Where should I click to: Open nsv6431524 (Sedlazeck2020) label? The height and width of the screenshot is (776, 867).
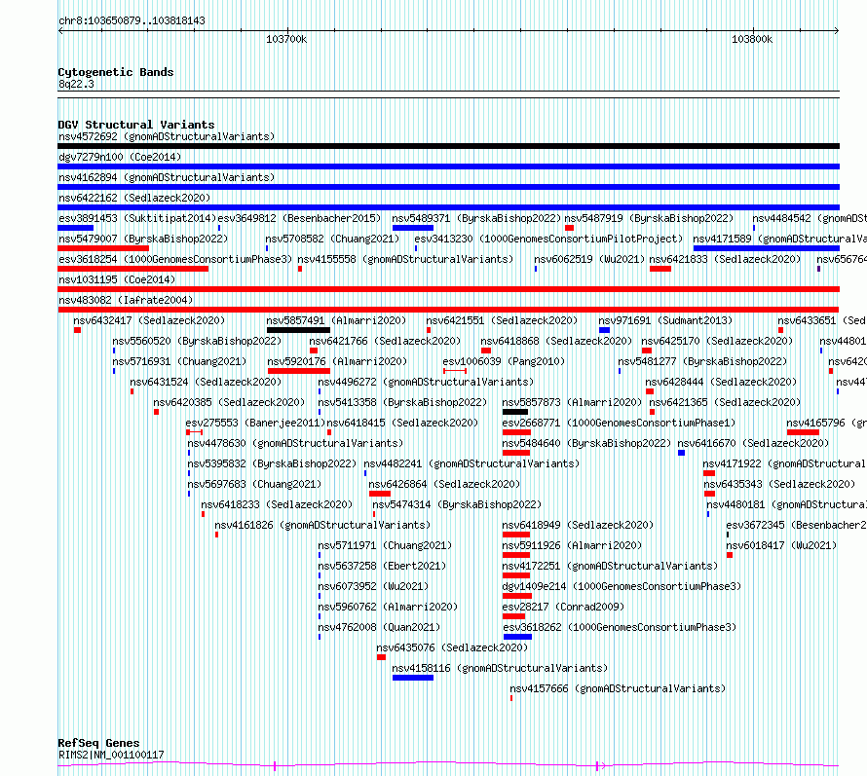[x=206, y=382]
